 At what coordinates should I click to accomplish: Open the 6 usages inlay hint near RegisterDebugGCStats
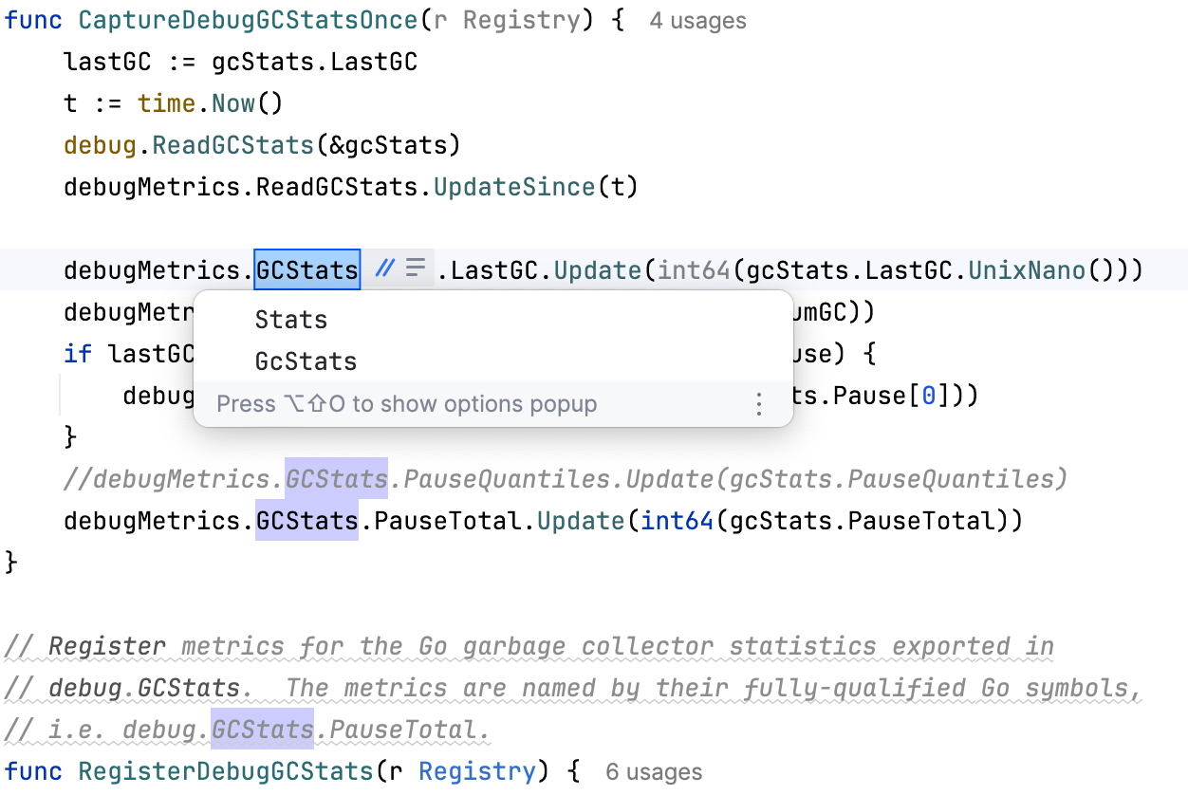point(654,771)
